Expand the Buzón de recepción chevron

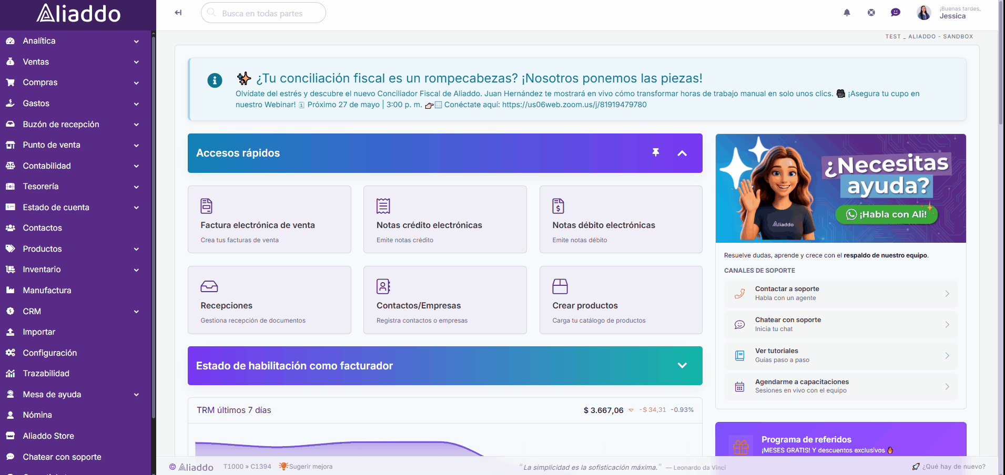tap(136, 125)
